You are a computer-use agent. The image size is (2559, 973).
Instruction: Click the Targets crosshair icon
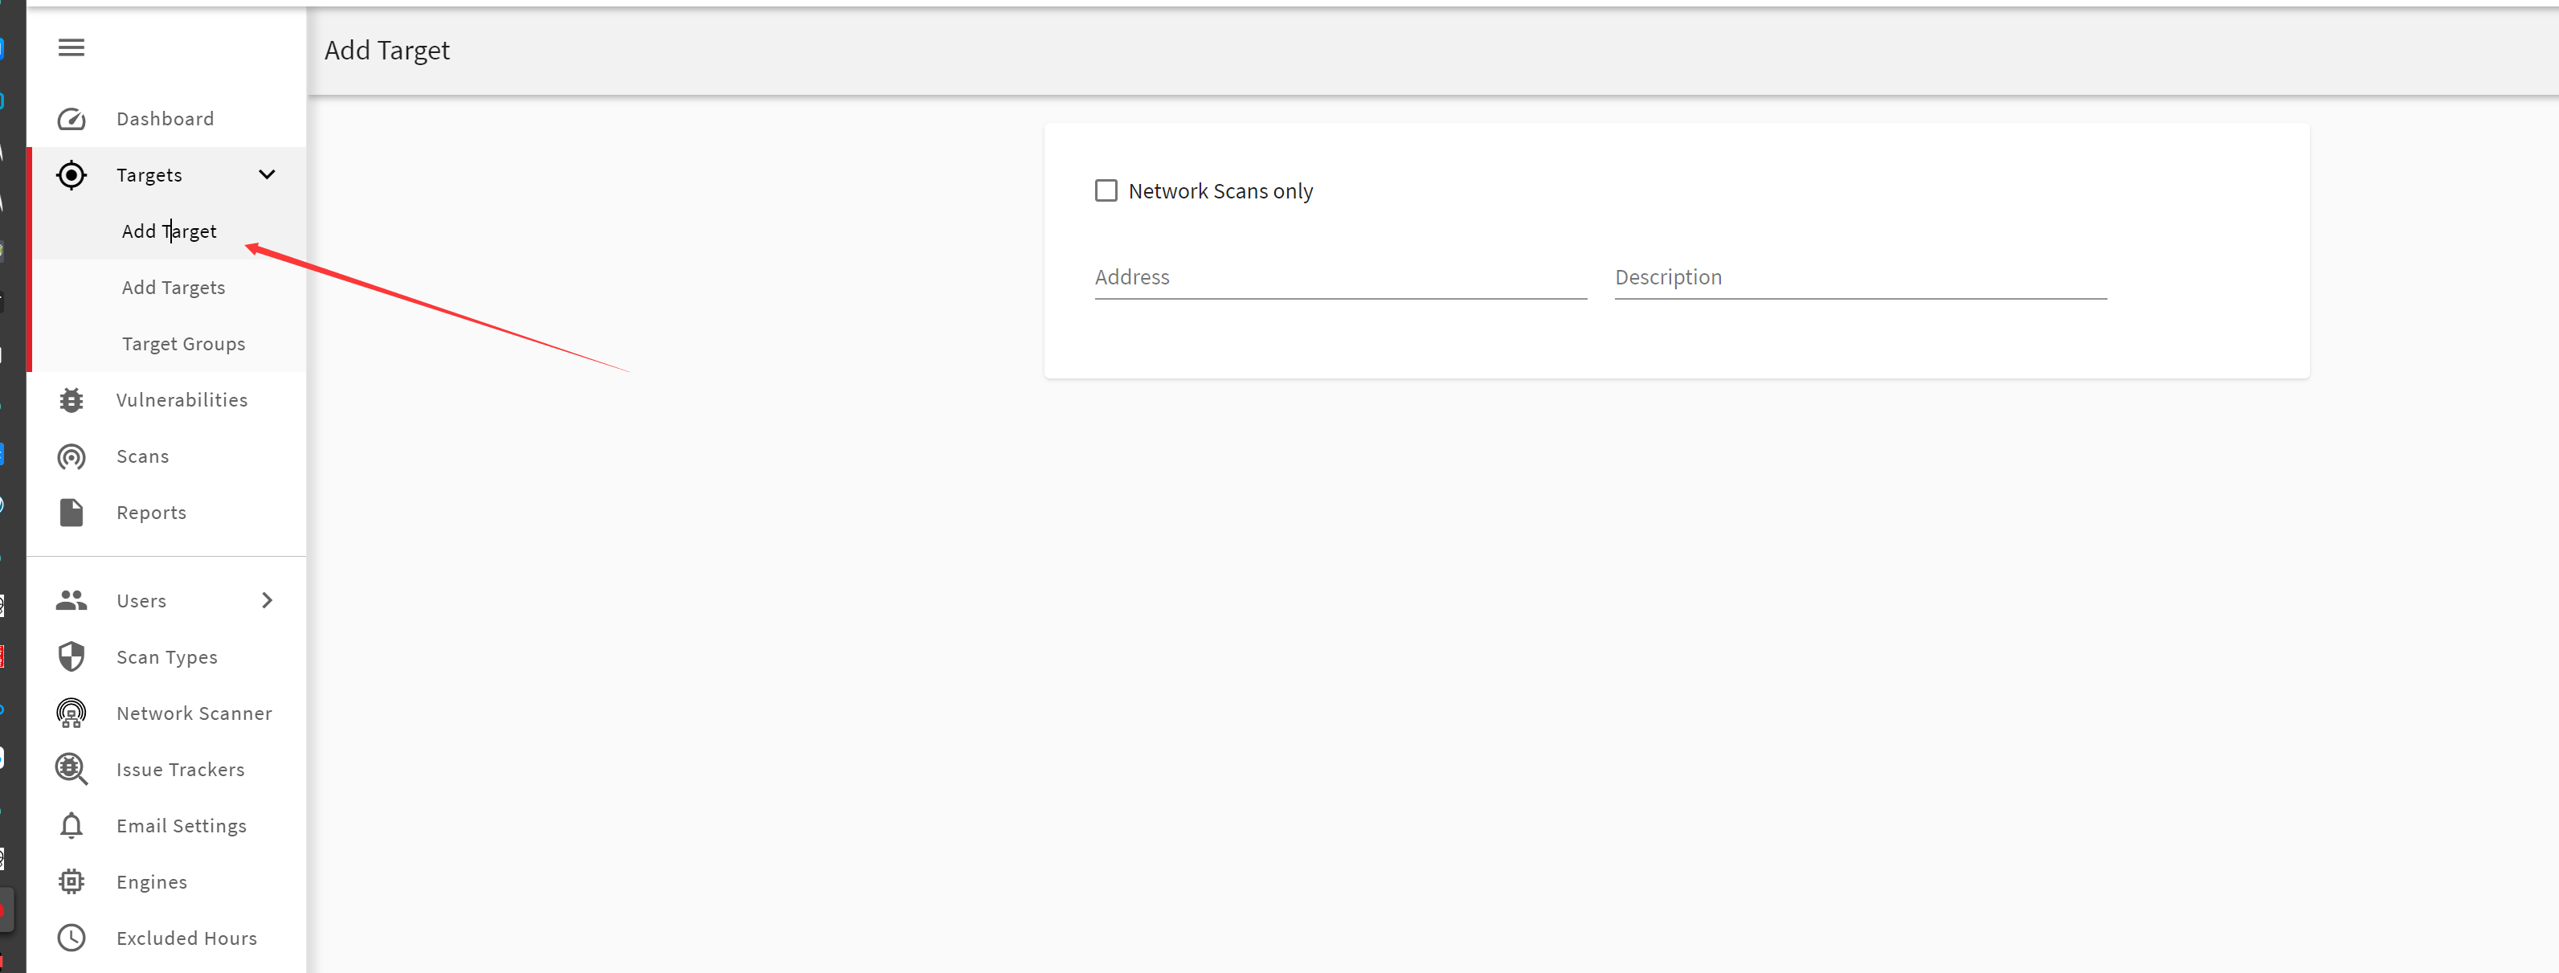(x=72, y=175)
